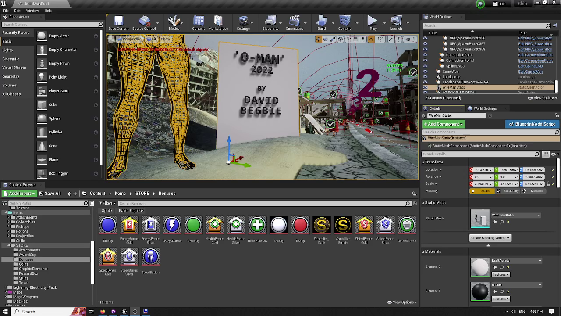Open Cinematics from the toolbar
561x316 pixels.
294,22
